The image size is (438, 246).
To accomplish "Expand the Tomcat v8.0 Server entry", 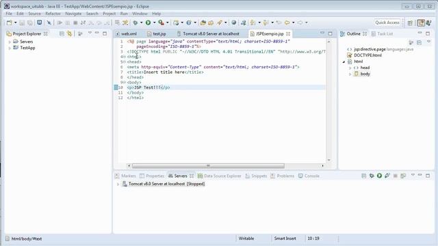I will 118,184.
